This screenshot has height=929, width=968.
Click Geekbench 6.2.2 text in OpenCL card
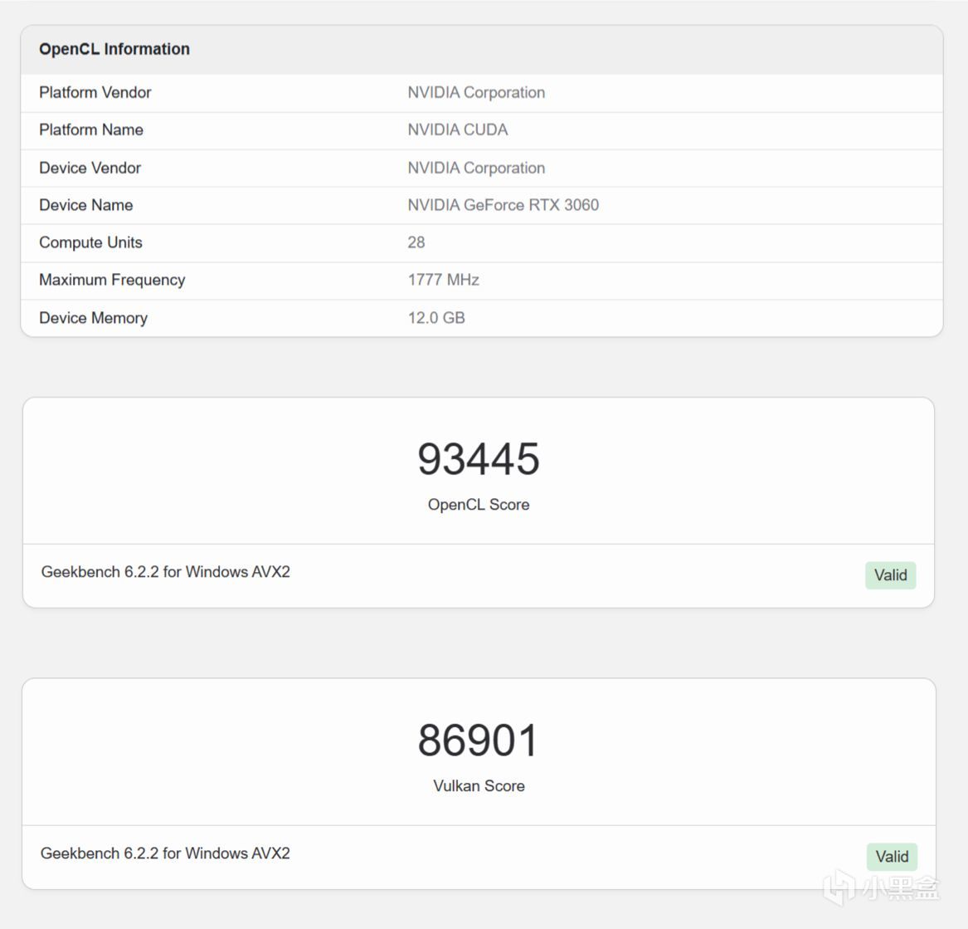pos(165,572)
